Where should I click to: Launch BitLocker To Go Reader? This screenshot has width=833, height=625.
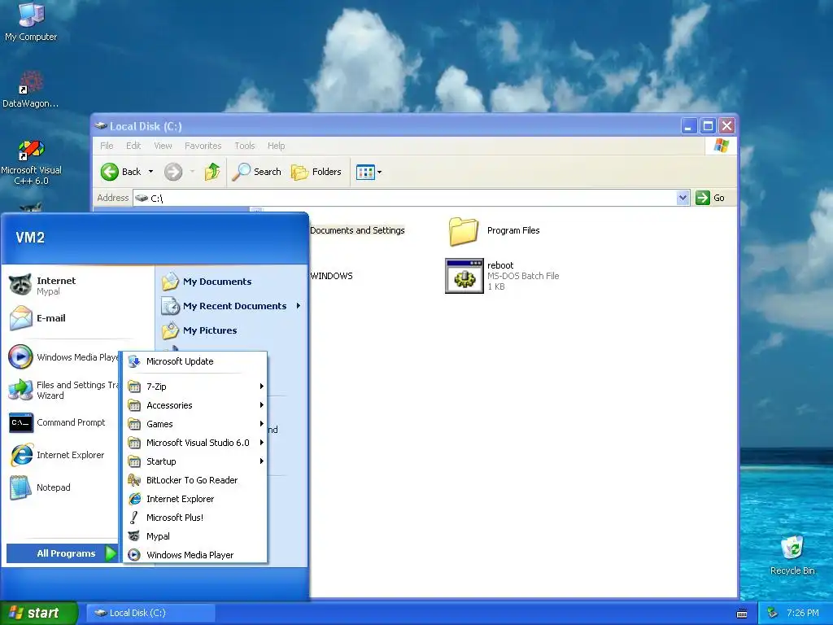[x=194, y=480]
